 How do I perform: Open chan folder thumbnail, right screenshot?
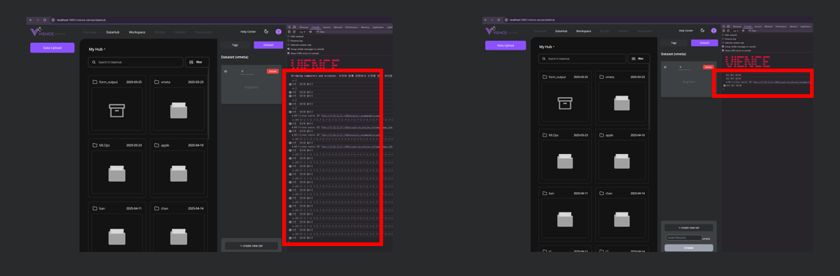[622, 218]
